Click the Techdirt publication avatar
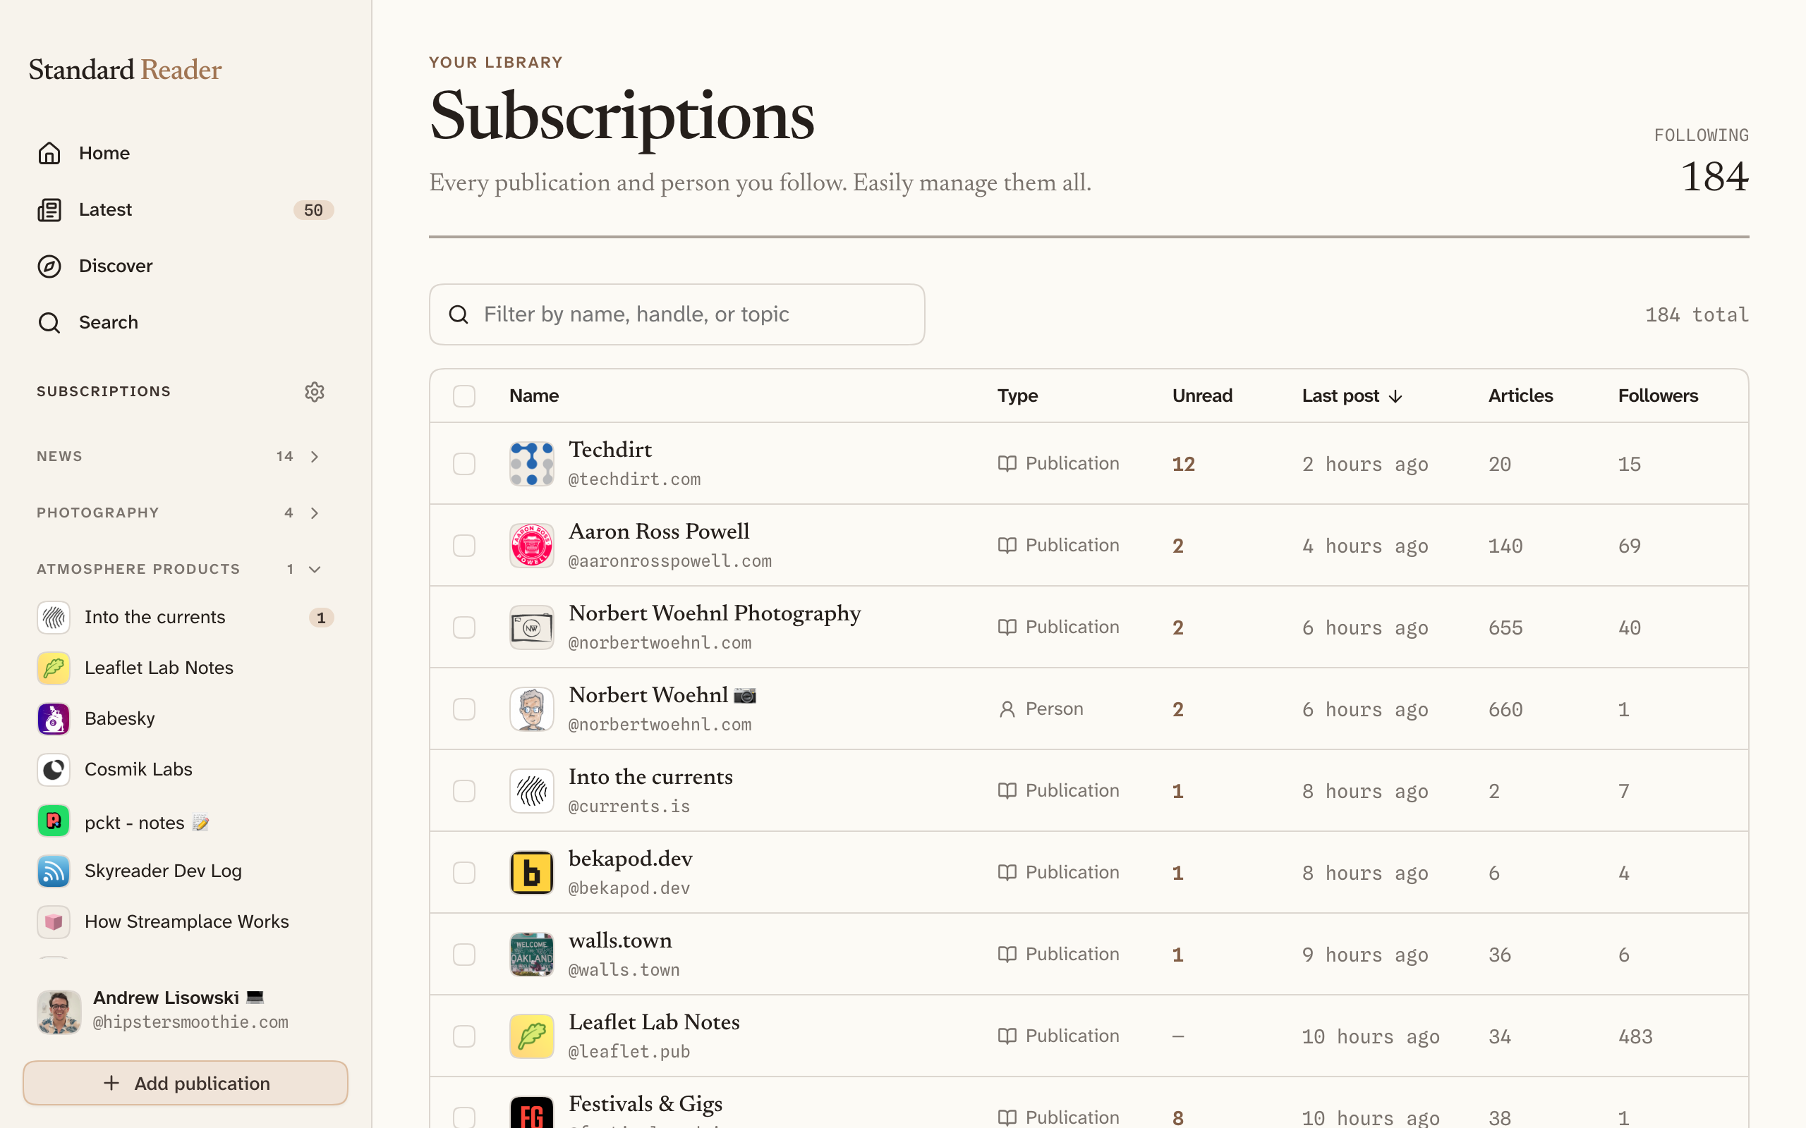The width and height of the screenshot is (1806, 1128). pyautogui.click(x=531, y=463)
